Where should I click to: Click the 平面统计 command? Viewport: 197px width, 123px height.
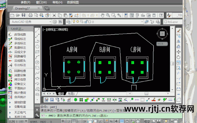pos(20,88)
